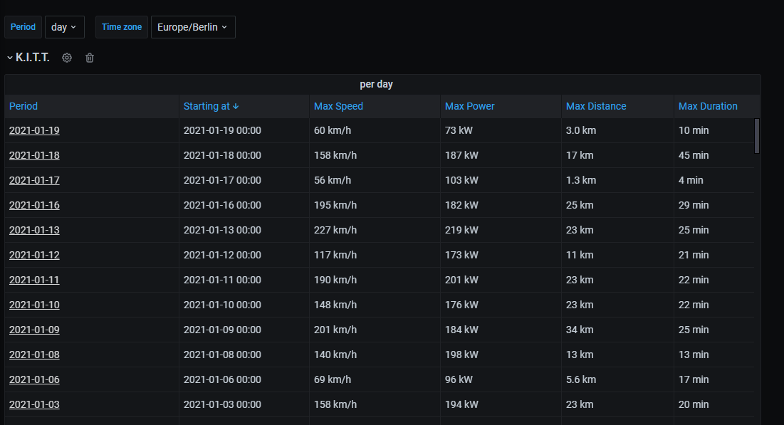Open K.I.T.T. row settings gear
This screenshot has height=425, width=784.
click(x=66, y=58)
